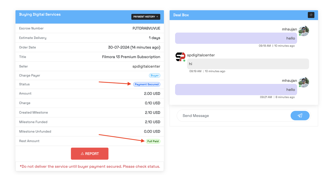Screen dimensions: 336x175
Task: Click the Deal Box header title
Action: 181,15
